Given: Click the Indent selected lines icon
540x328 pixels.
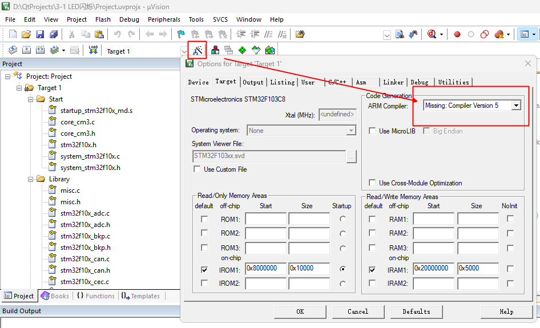Looking at the screenshot, I should [x=241, y=34].
